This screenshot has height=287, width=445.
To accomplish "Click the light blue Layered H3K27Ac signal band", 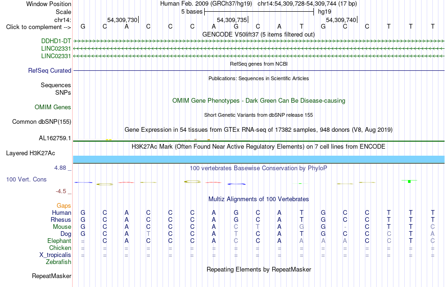I will coord(259,159).
